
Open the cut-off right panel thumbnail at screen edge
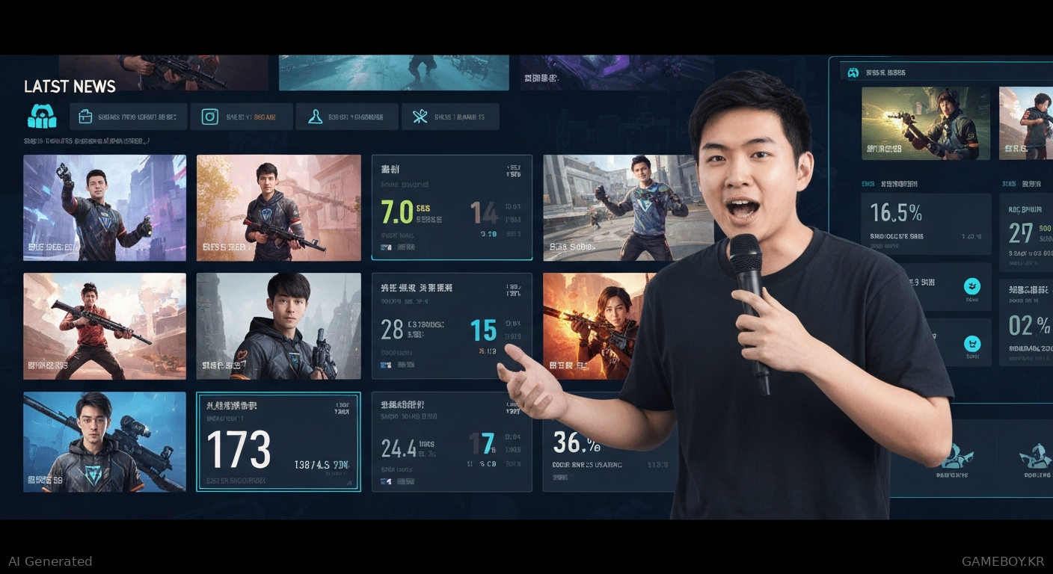point(1026,123)
